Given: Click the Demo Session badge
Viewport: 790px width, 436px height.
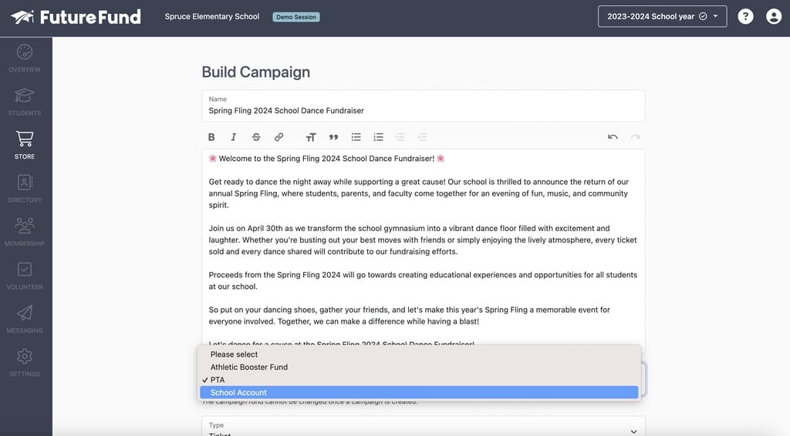Looking at the screenshot, I should [x=296, y=17].
